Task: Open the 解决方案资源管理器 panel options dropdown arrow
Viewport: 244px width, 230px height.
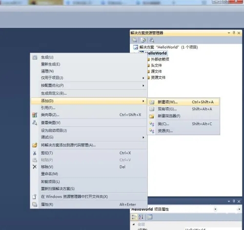Action: 229,33
